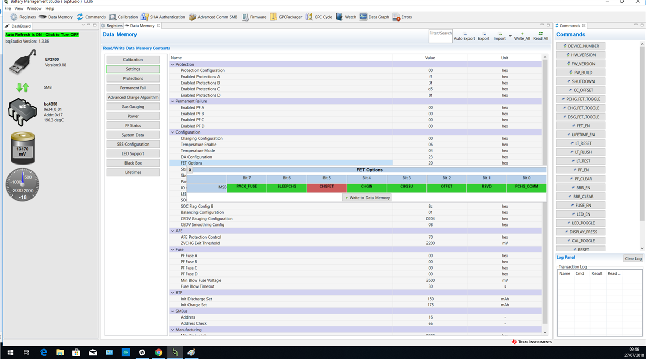Toggle PACK_FUSE bit 7
646x359 pixels.
(x=247, y=187)
